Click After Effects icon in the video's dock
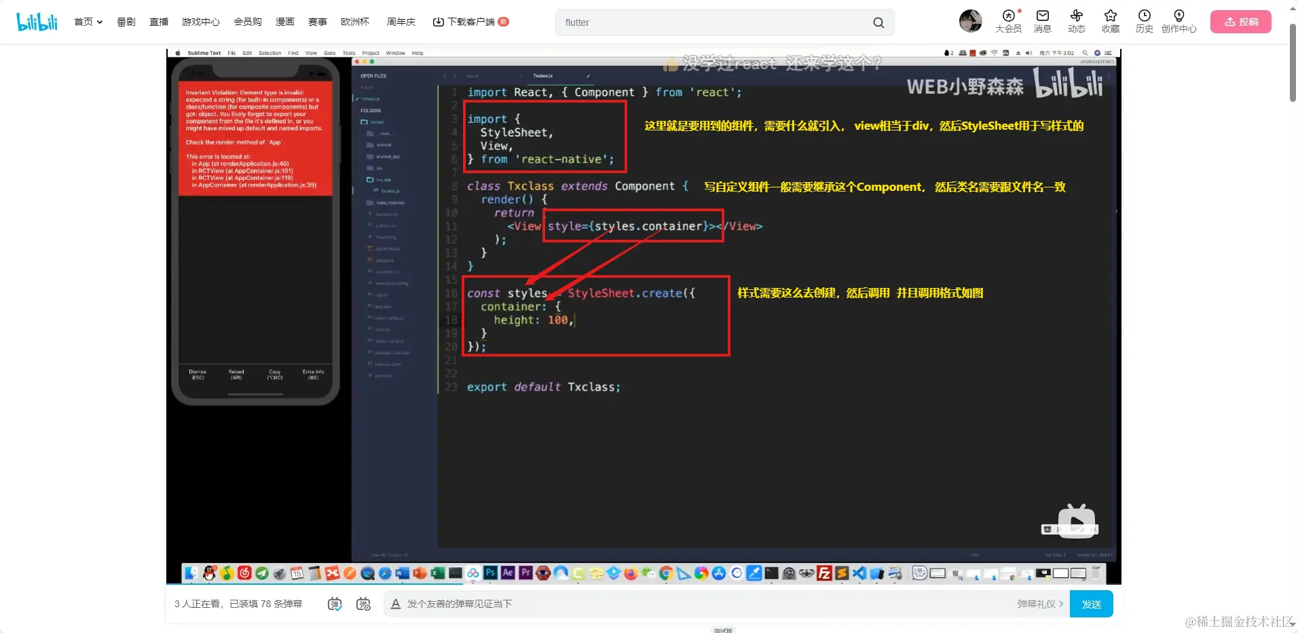Image resolution: width=1298 pixels, height=633 pixels. point(508,573)
